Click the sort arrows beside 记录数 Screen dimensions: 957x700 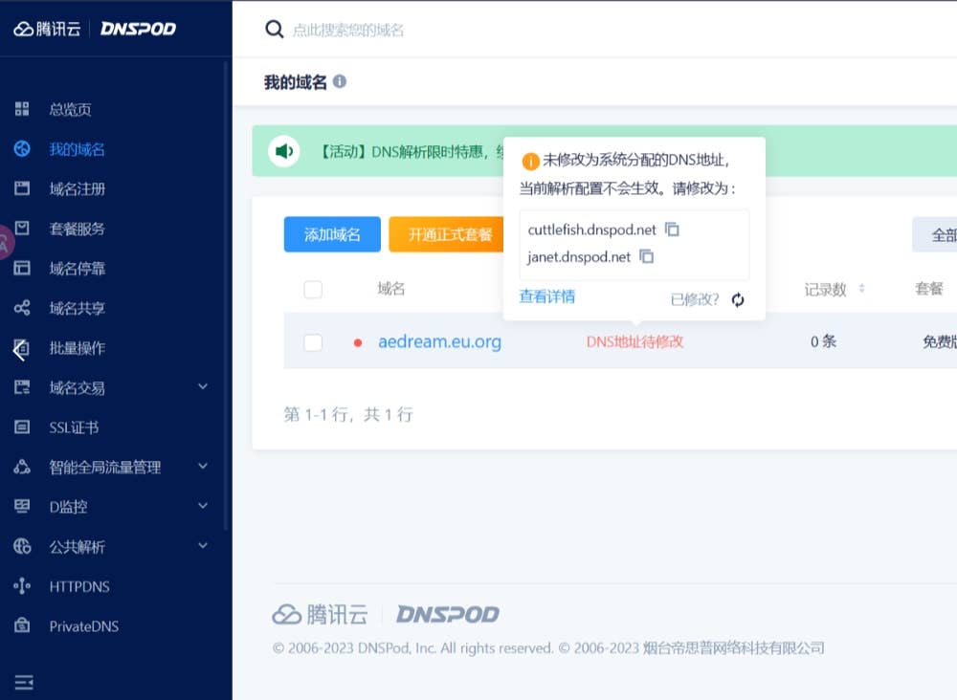point(861,289)
